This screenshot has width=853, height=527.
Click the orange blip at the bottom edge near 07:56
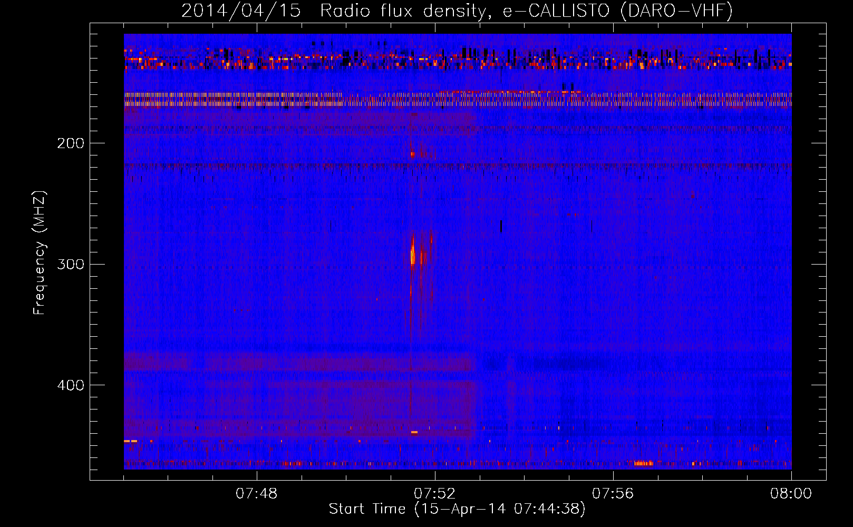[644, 463]
